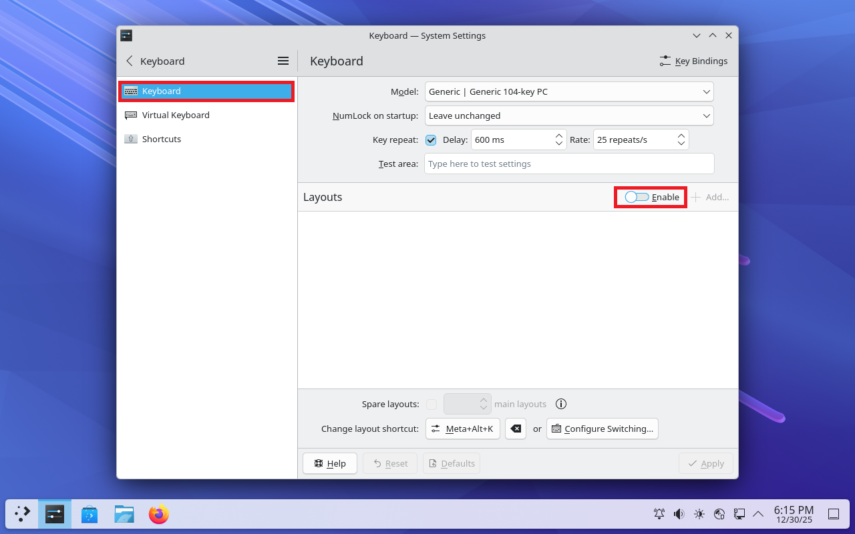855x534 pixels.
Task: Click the Test area input field
Action: click(569, 164)
